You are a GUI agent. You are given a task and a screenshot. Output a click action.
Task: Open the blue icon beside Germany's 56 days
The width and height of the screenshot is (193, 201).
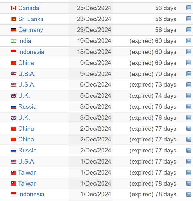(189, 30)
